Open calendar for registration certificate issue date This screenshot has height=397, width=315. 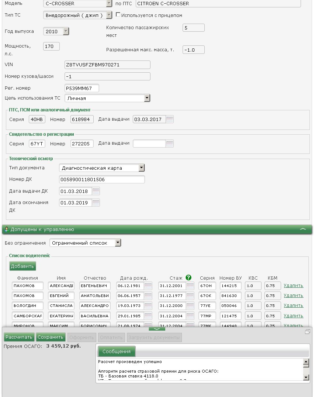coord(170,144)
